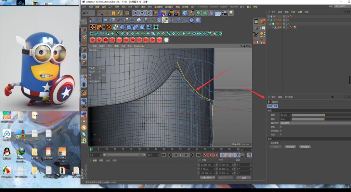The width and height of the screenshot is (351, 192).
Task: Click the Light bulb object icon
Action: pos(231,13)
